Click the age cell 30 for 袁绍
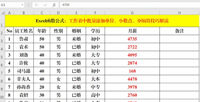Image resolution: width=200 pixels, height=102 pixels. [42, 95]
